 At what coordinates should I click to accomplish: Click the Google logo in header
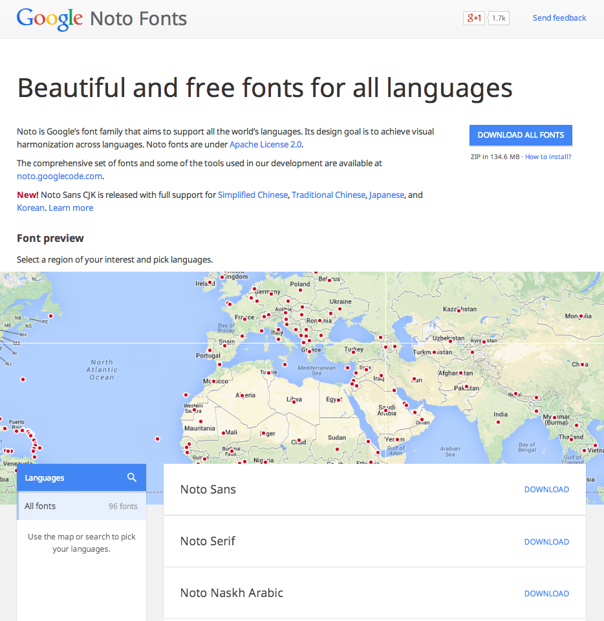tap(50, 18)
